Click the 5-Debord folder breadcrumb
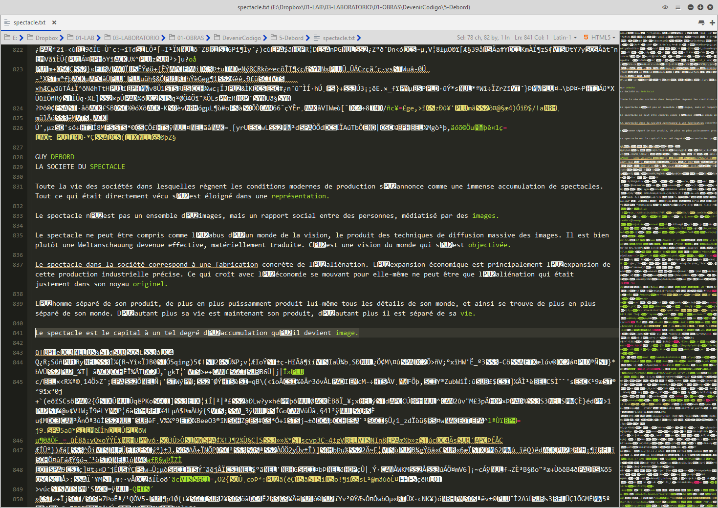The width and height of the screenshot is (718, 508). (291, 38)
